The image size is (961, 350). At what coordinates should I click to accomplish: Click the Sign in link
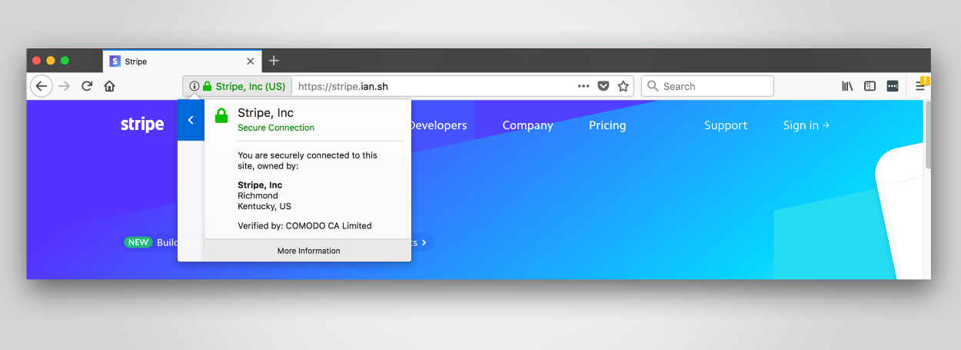point(806,125)
